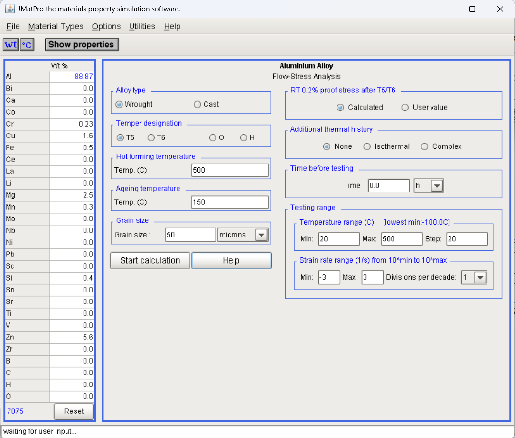Maximize the JMatPro window

click(472, 9)
